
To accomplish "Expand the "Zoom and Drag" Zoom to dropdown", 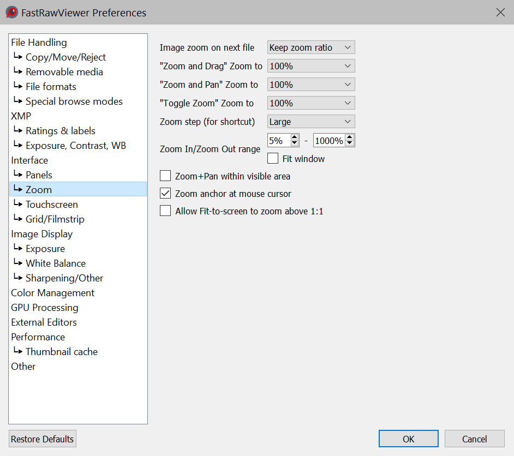I will (x=311, y=66).
